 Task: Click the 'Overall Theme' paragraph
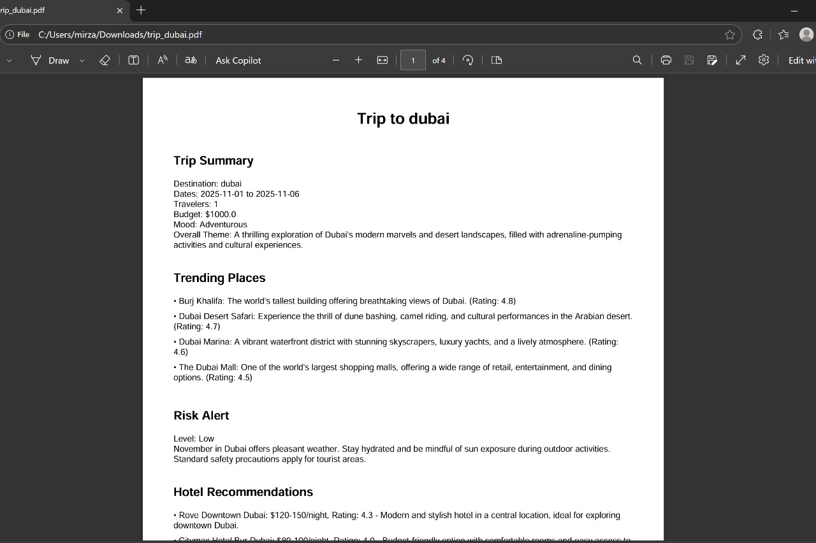[x=398, y=239]
